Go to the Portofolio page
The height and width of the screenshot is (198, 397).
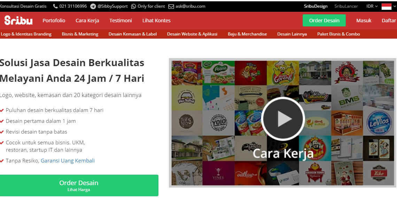[54, 21]
